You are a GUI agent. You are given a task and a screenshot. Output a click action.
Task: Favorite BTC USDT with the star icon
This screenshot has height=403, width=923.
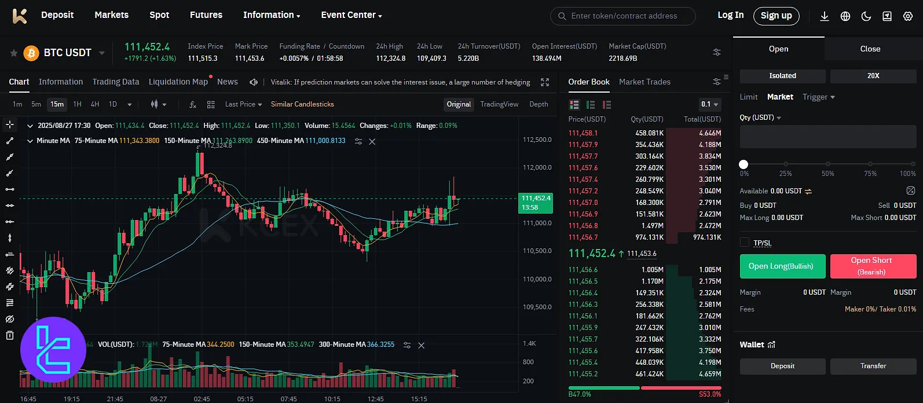pyautogui.click(x=13, y=53)
